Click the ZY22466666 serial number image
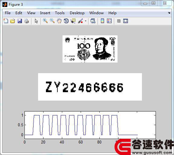The height and width of the screenshot is (155, 174). (90, 87)
